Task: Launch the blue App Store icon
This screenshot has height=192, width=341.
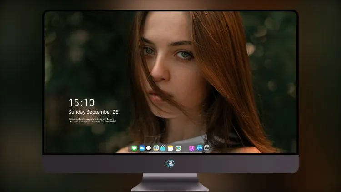Action: click(200, 148)
